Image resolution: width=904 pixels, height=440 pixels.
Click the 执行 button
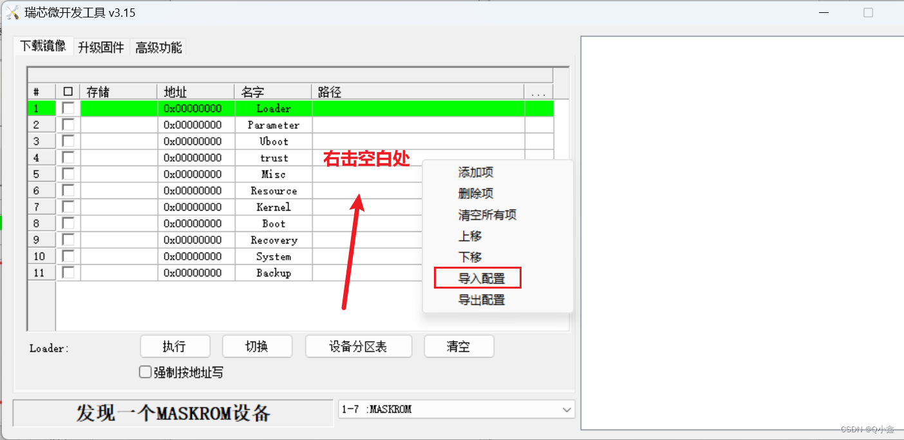click(175, 347)
